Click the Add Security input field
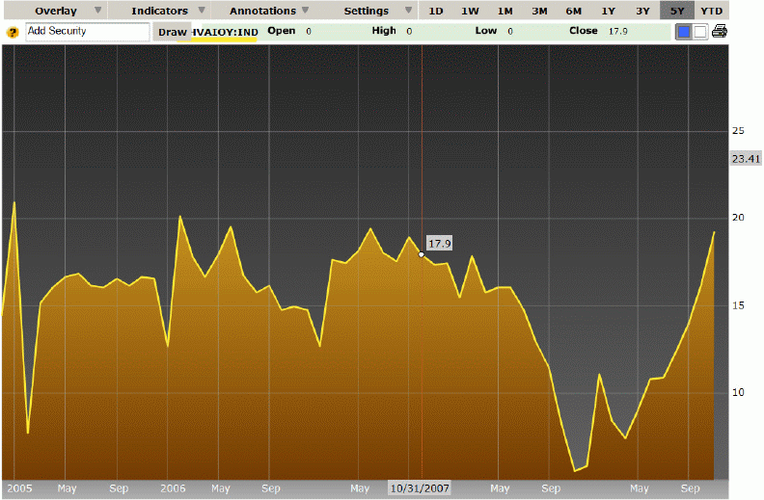 87,31
